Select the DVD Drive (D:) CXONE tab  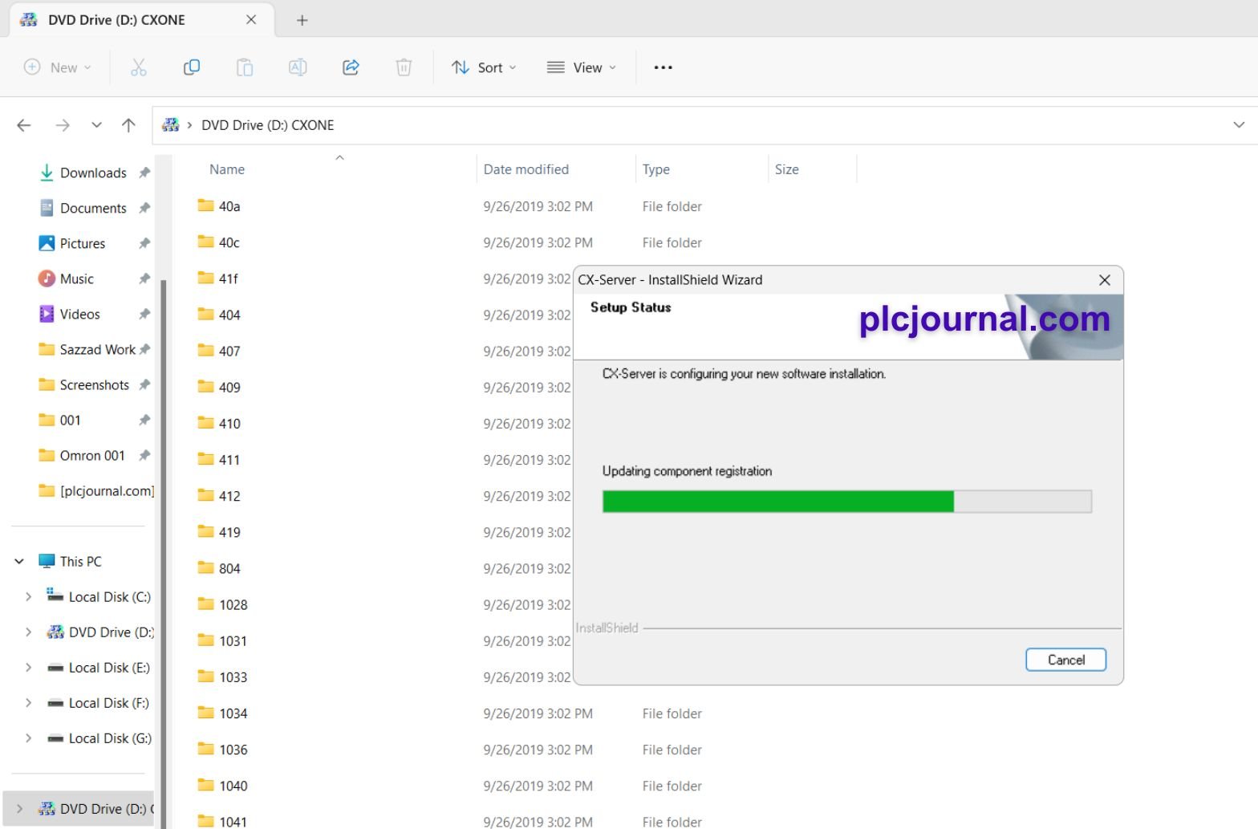tap(141, 20)
